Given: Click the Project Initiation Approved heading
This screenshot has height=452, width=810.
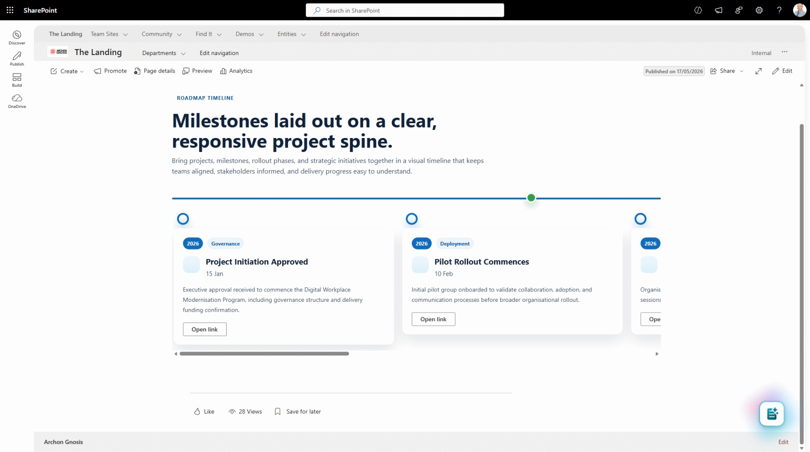Looking at the screenshot, I should coord(256,262).
